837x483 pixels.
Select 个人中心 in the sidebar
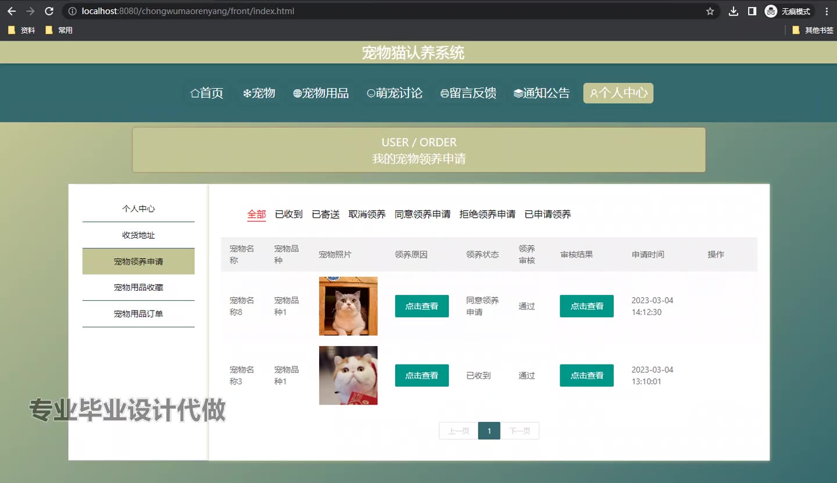(138, 209)
